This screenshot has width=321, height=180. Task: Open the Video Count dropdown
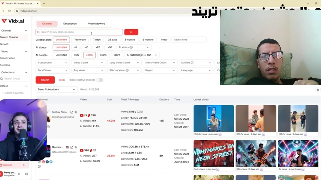click(x=88, y=63)
